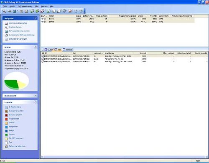Click the red-marked page toolbar icon
The width and height of the screenshot is (209, 163).
tap(70, 11)
